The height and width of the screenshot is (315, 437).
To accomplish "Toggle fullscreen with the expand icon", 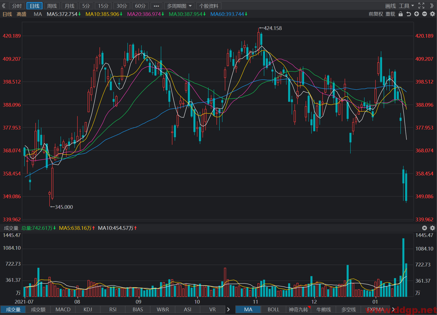I will (x=421, y=6).
